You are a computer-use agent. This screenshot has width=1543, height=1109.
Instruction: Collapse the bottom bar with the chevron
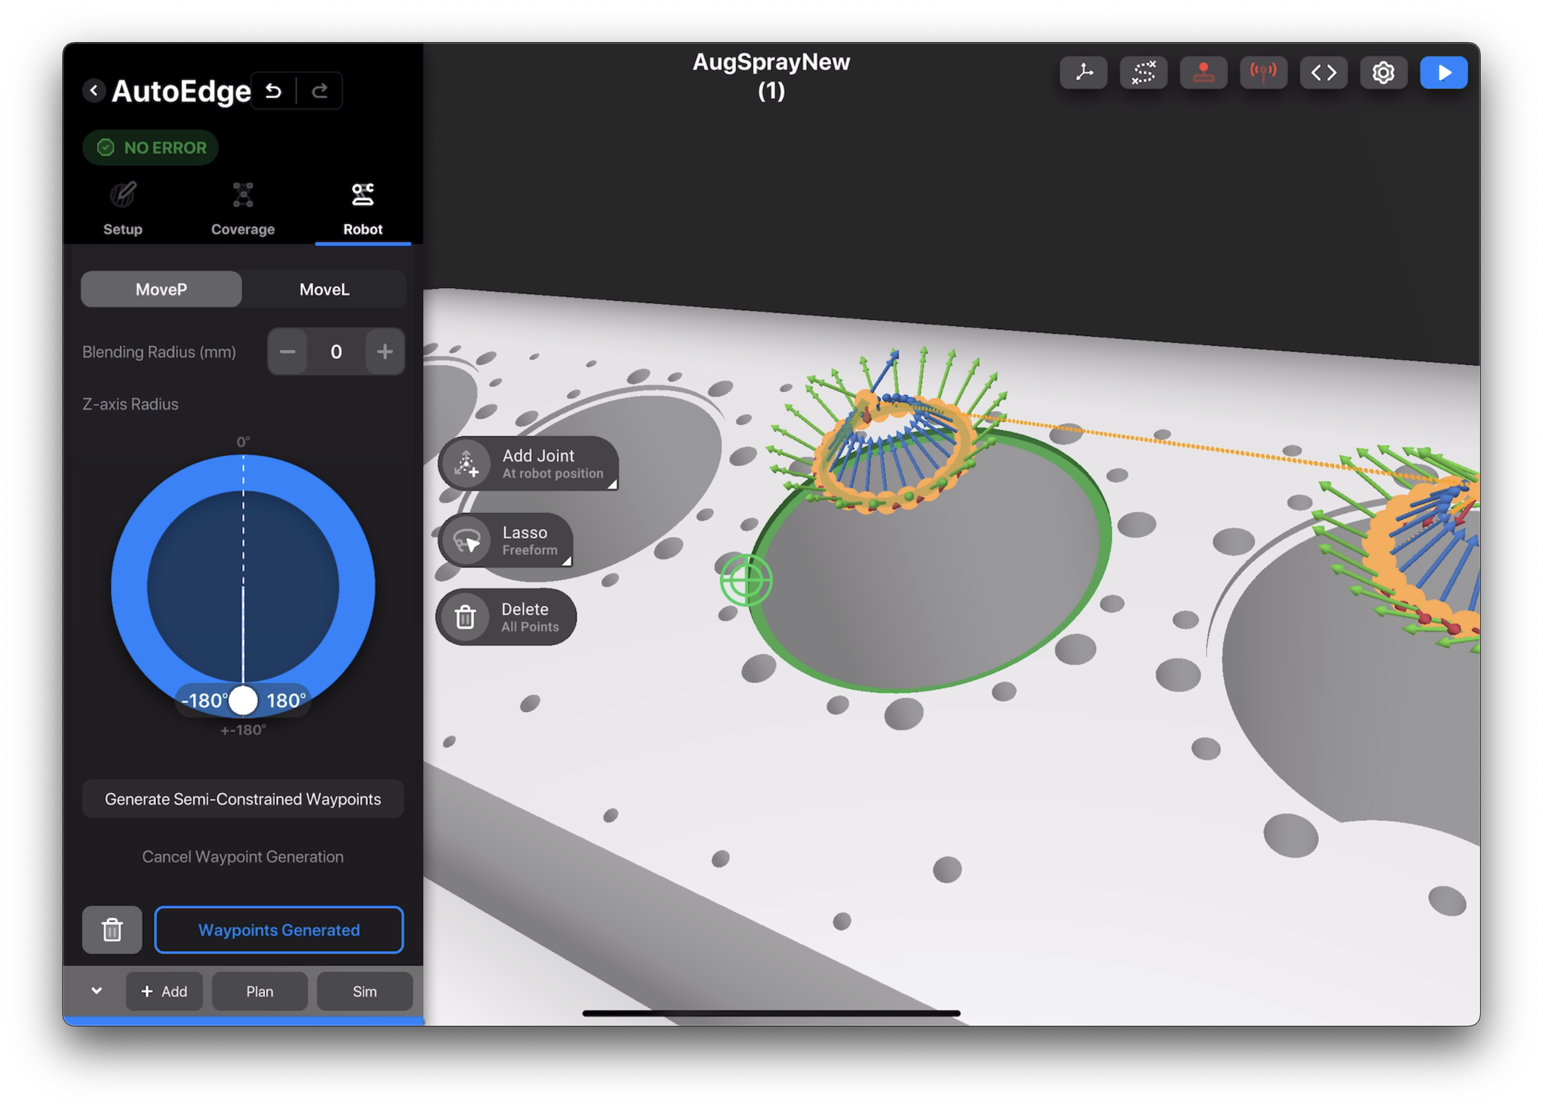pos(97,990)
